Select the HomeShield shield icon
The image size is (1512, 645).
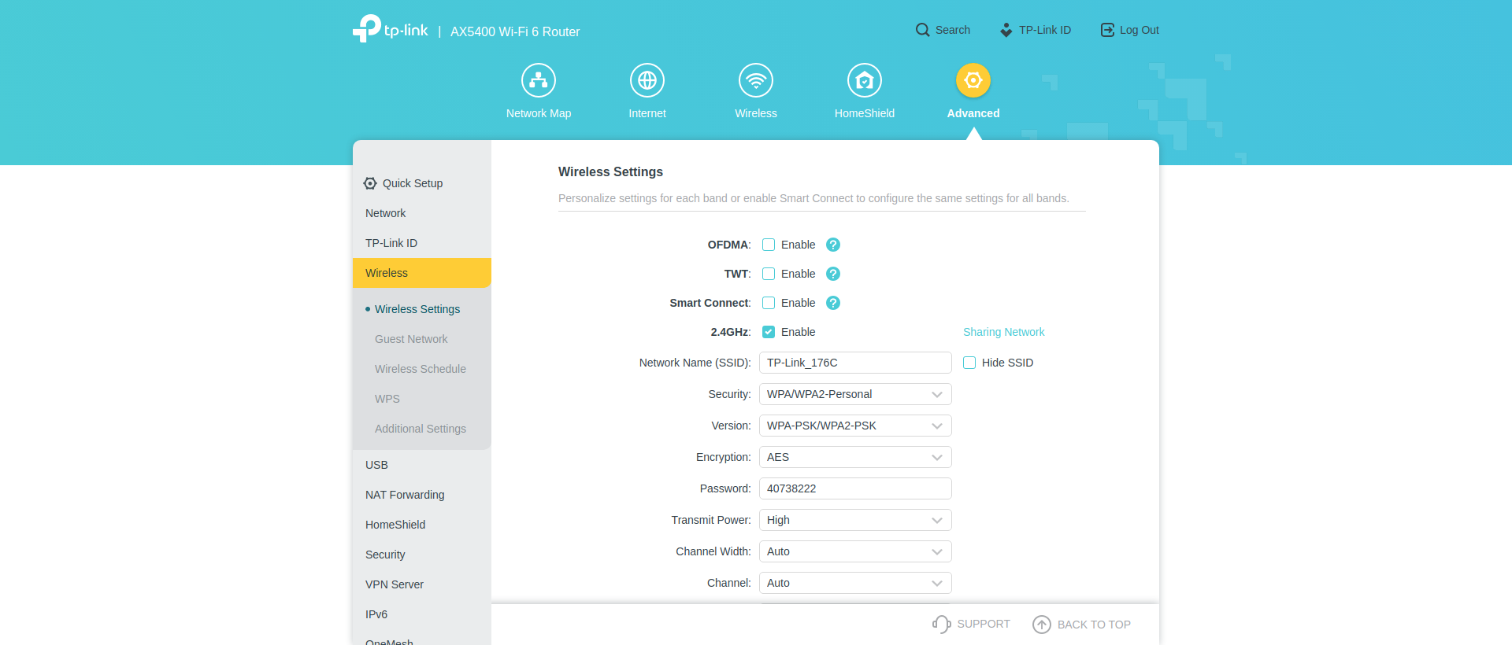click(x=864, y=80)
